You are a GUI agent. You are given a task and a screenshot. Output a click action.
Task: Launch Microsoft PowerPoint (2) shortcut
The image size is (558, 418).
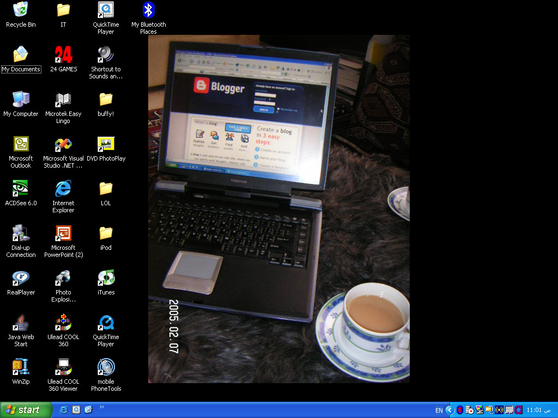pyautogui.click(x=63, y=241)
